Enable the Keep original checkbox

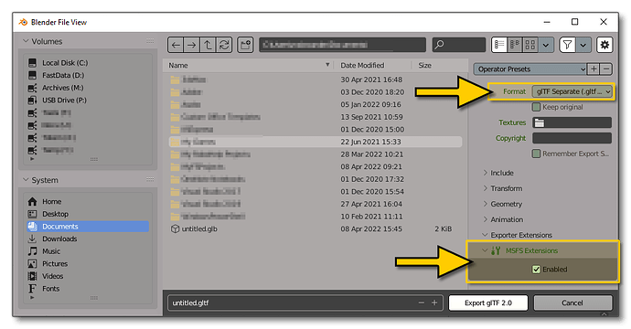pos(537,107)
